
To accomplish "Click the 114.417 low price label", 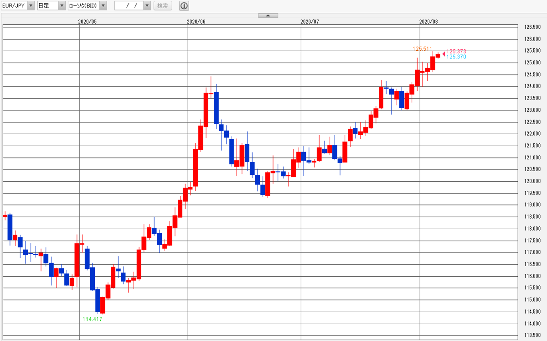I will [x=93, y=319].
